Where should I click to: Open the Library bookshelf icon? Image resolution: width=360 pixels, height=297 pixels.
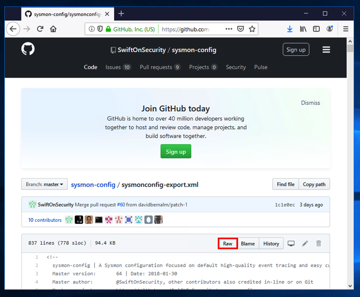tap(303, 29)
